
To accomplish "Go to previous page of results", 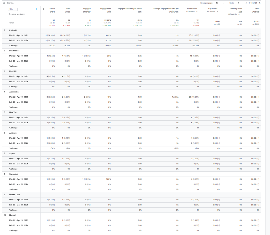I will [246, 3].
